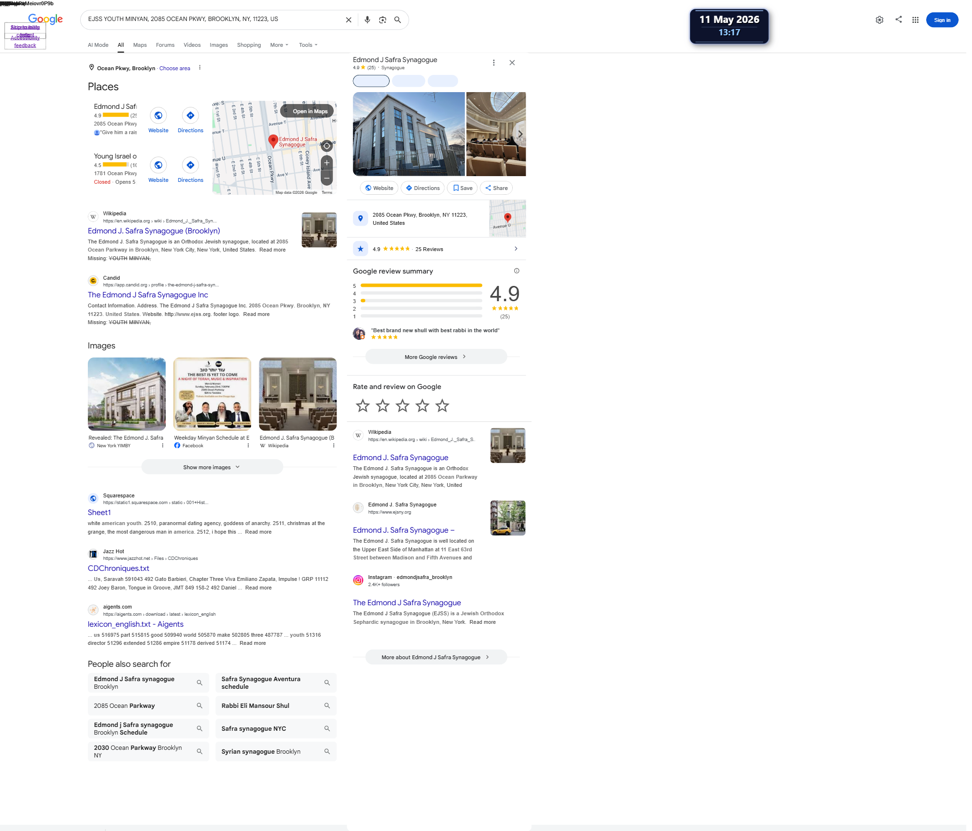Open 25 Reviews row chevron

[516, 249]
